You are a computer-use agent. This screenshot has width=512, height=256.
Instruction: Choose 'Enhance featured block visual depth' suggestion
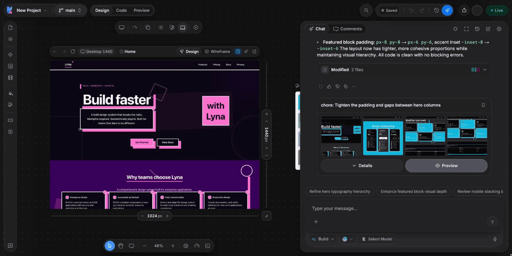(414, 191)
